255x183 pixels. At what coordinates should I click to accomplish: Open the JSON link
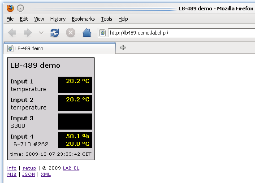pos(29,174)
